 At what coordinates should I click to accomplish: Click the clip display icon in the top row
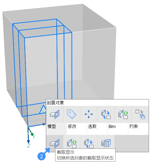coord(55,114)
